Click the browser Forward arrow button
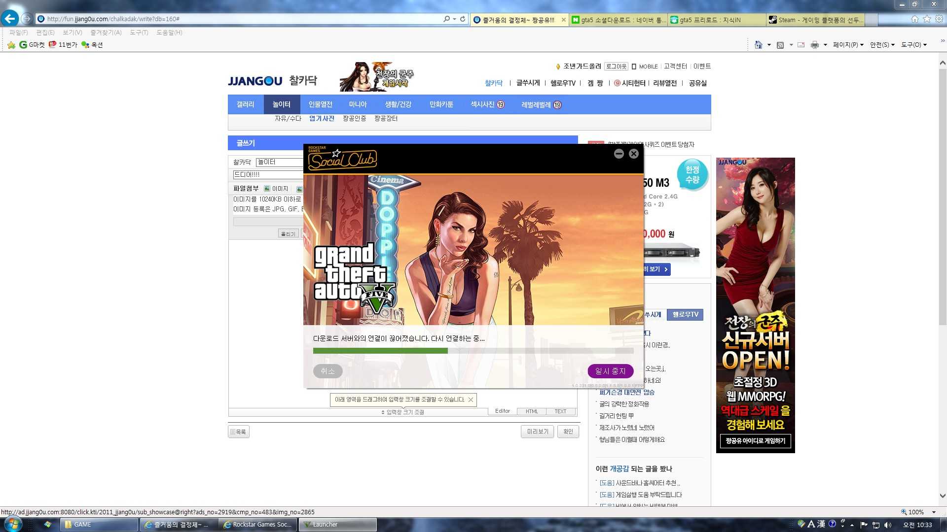The image size is (947, 532). pyautogui.click(x=27, y=19)
